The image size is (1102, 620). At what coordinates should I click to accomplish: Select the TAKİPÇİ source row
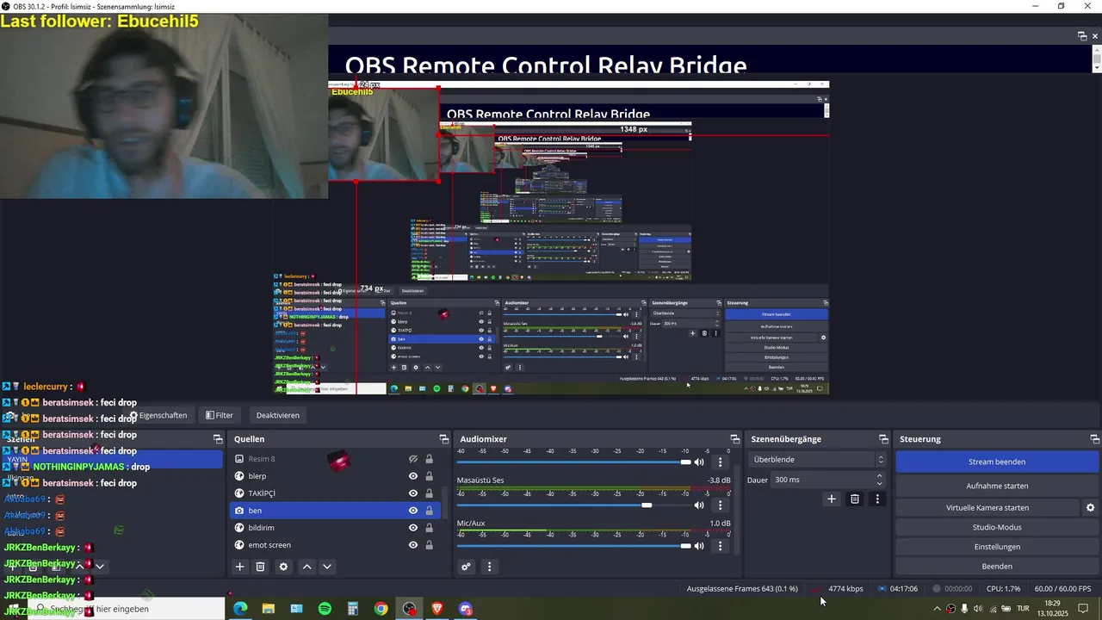(x=336, y=493)
